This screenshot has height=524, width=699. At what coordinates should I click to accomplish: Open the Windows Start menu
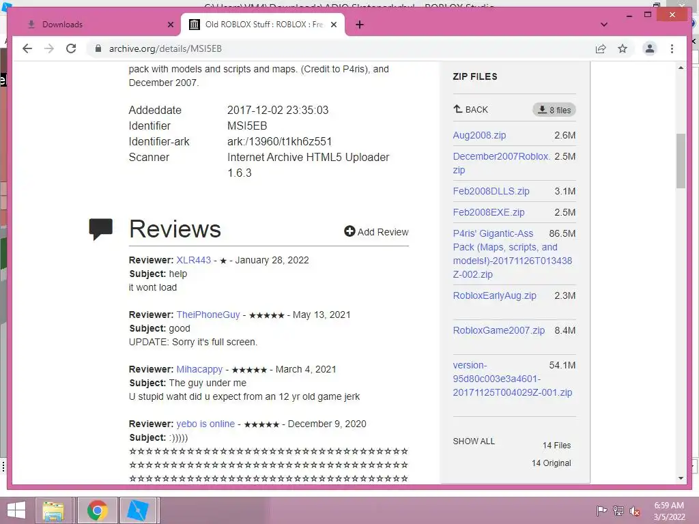click(16, 510)
